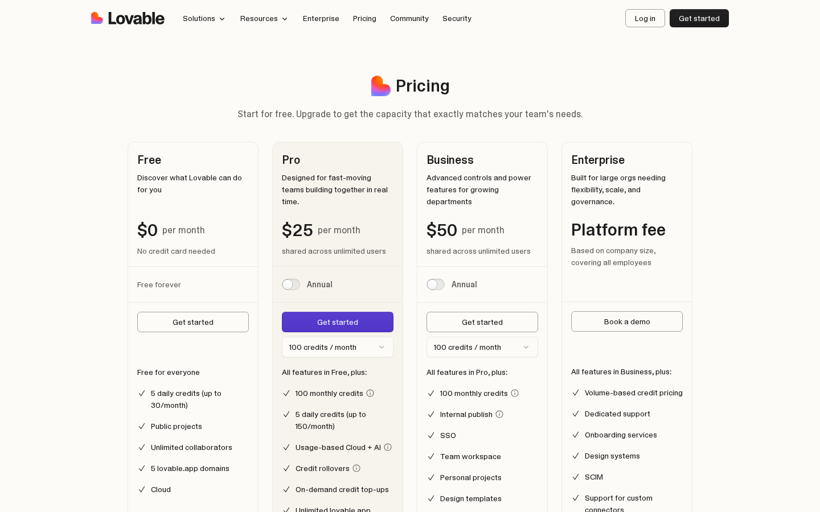Click Book a demo for Enterprise
The height and width of the screenshot is (512, 820).
627,321
